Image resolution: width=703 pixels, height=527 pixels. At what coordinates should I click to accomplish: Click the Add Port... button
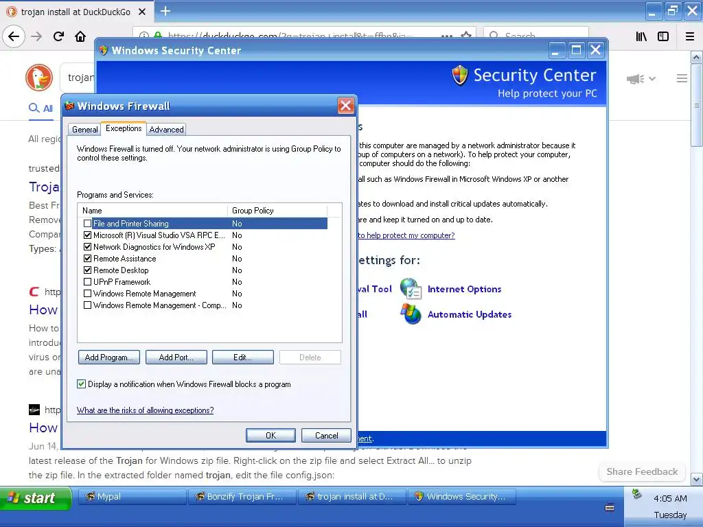[176, 357]
